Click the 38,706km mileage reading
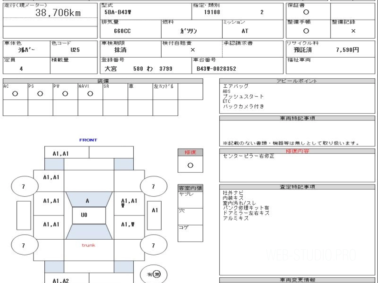 pos(58,13)
